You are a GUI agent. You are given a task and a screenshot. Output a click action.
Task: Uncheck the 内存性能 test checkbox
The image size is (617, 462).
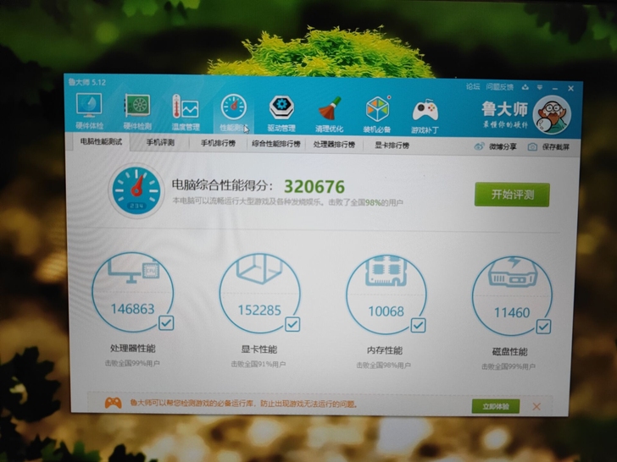point(418,325)
